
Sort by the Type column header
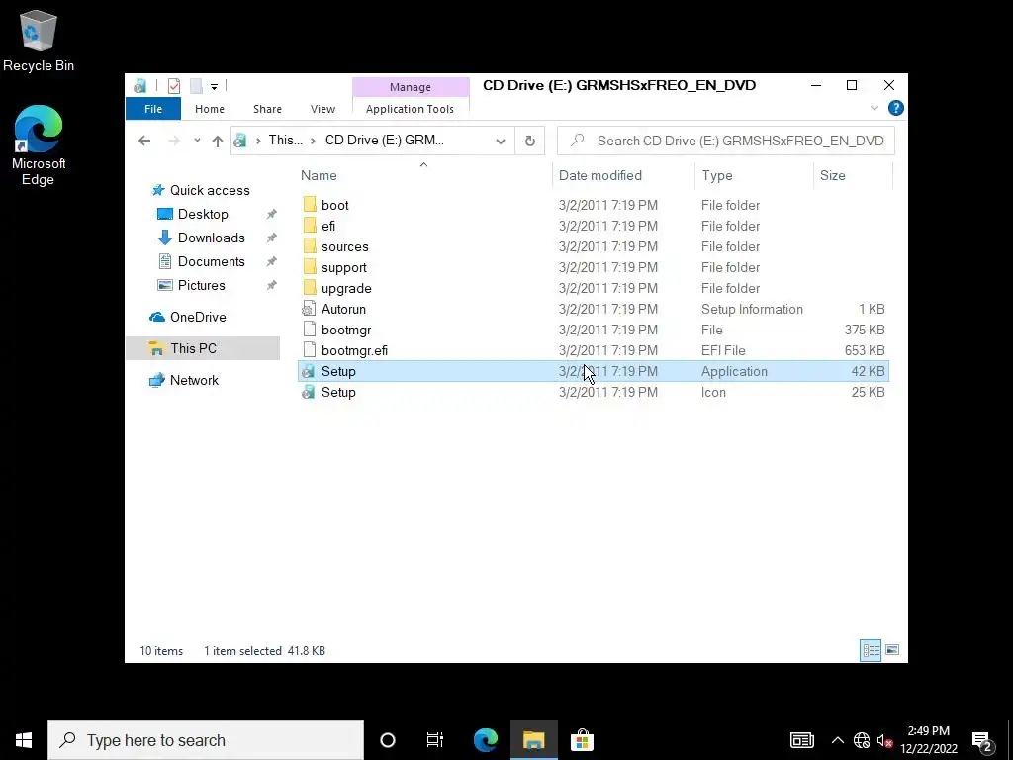pos(717,175)
